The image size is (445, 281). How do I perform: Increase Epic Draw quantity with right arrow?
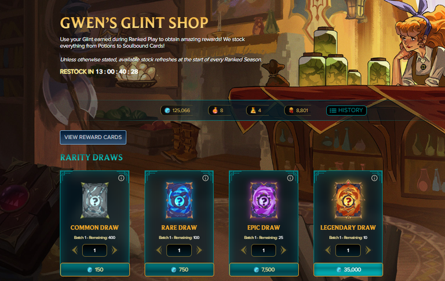(283, 250)
